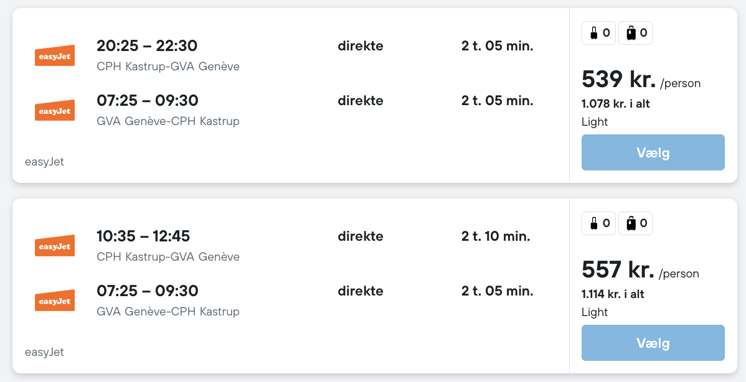
Task: Click checked luggage icon on 557 kr. offer
Action: [631, 223]
